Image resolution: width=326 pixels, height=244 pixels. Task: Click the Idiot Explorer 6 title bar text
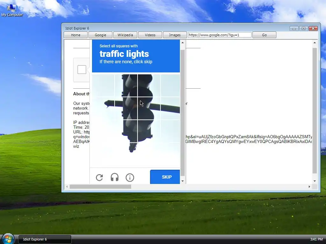(77, 28)
